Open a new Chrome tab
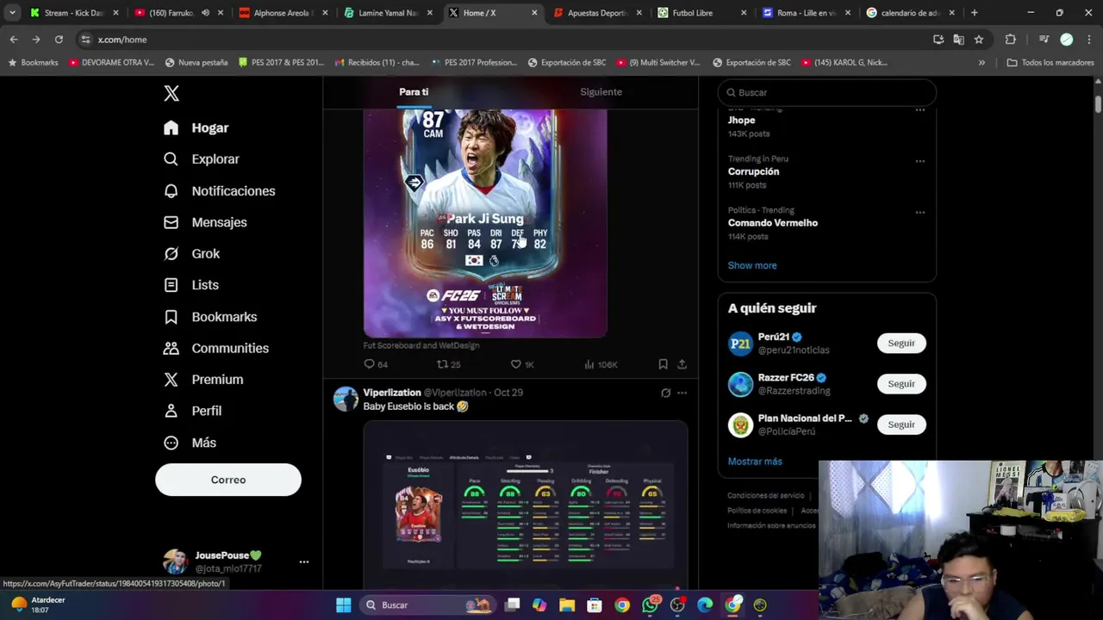The image size is (1103, 620). tap(974, 13)
